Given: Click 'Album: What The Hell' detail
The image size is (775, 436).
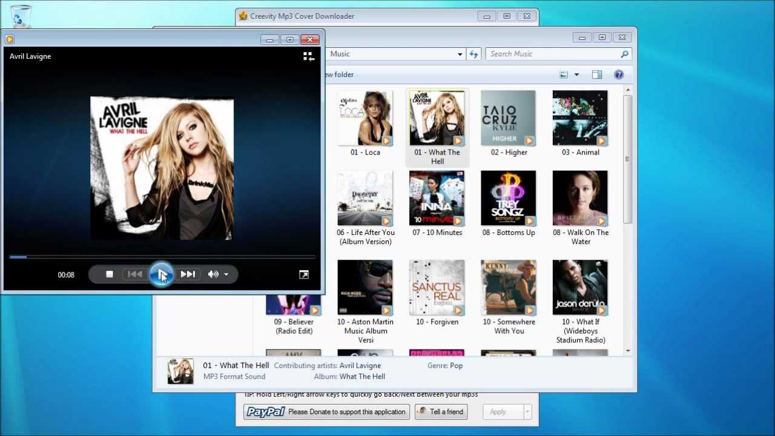Looking at the screenshot, I should tap(349, 377).
